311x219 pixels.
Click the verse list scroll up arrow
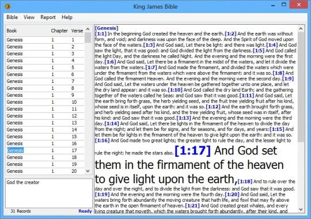(88, 29)
